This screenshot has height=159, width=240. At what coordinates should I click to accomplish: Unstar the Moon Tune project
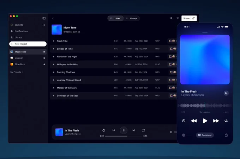click(44, 52)
